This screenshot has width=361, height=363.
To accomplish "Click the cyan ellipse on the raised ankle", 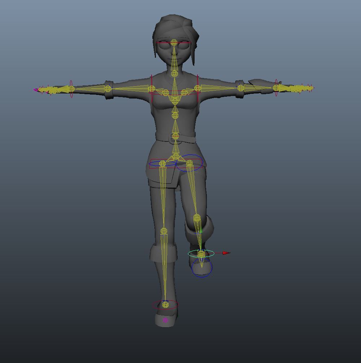I will [x=213, y=254].
